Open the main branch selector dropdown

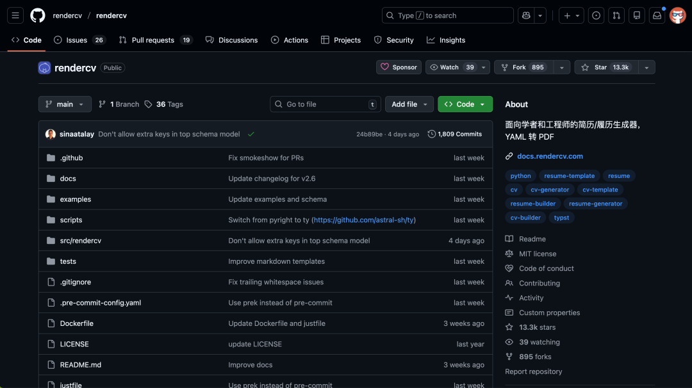pos(65,104)
